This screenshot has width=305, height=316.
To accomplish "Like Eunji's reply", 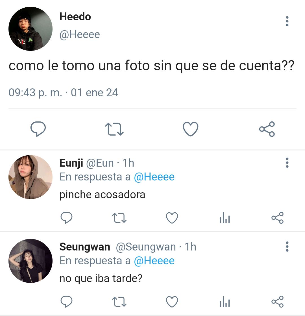I will tap(172, 218).
